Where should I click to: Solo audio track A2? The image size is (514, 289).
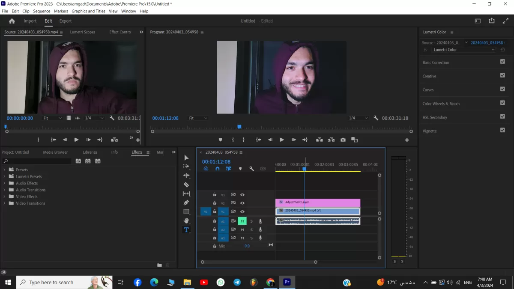(x=251, y=229)
